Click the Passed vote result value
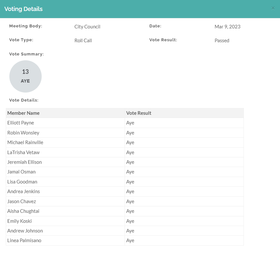 click(222, 41)
